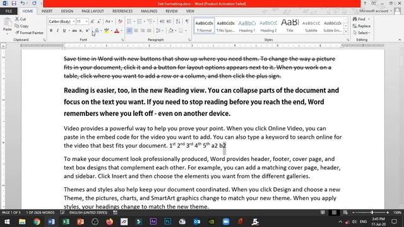Click the Numbering list icon
Screen dimensions: 404x227
[x=140, y=21]
